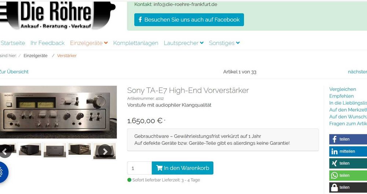Show next thumbnails with right arrow
The height and width of the screenshot is (194, 367).
click(105, 152)
